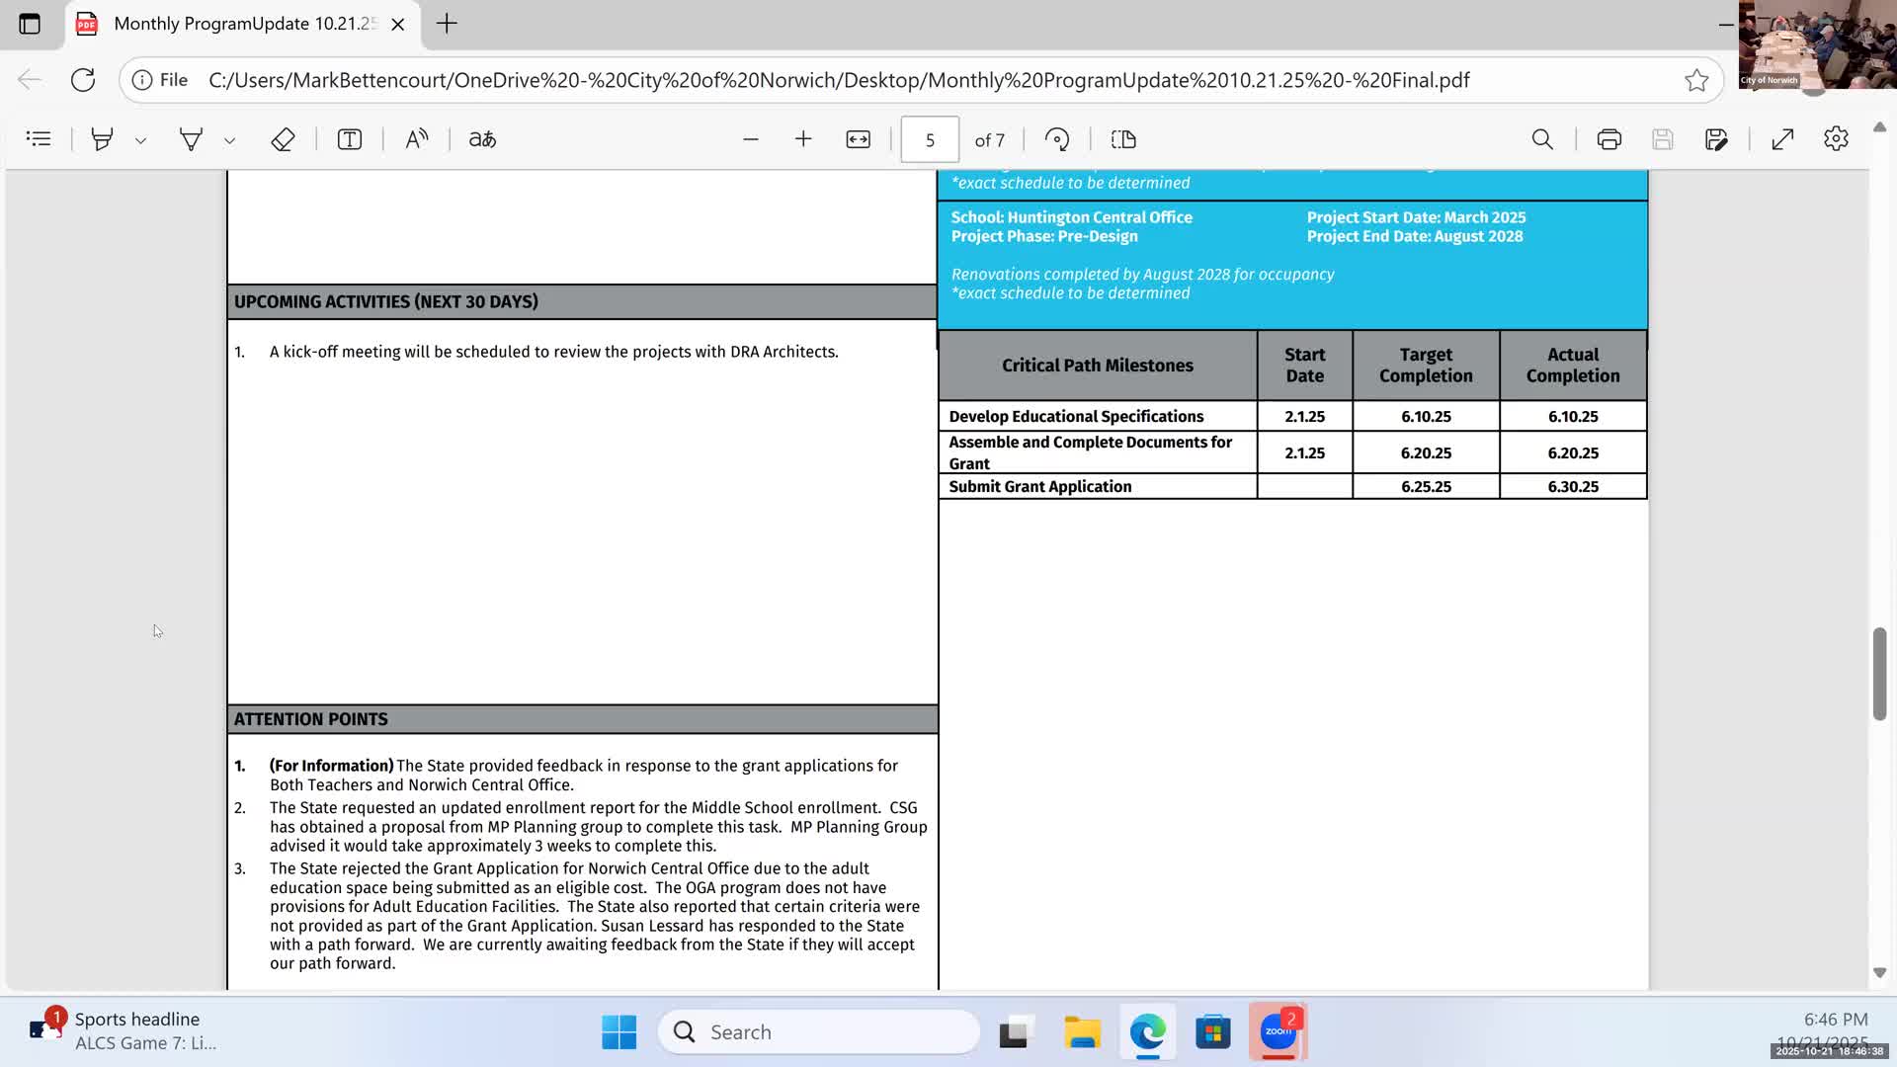Click the page number input field
Viewport: 1897px width, 1067px height.
click(x=929, y=139)
